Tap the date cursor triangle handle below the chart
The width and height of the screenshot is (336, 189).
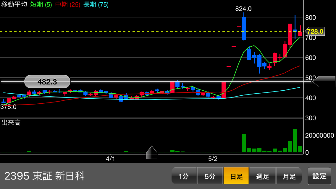click(152, 152)
